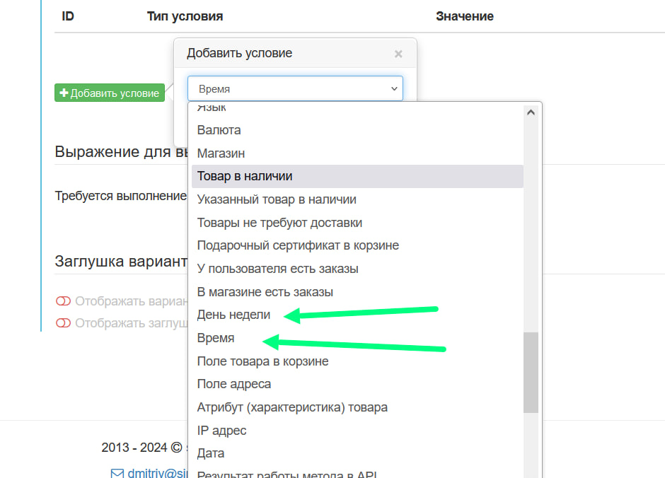Click the green Добавить условие button
This screenshot has height=478, width=665.
[110, 93]
